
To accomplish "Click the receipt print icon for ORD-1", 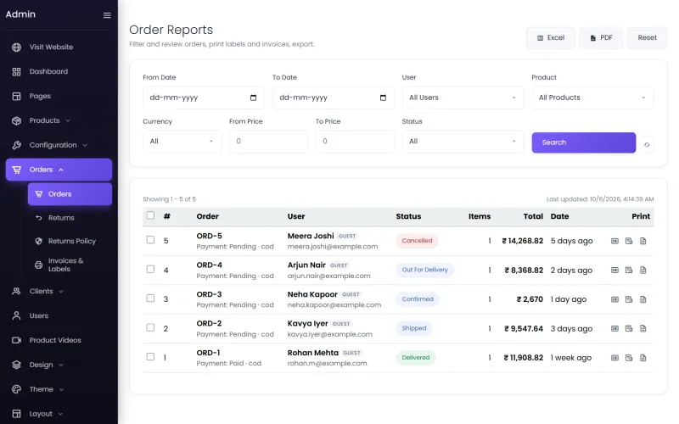I will 629,358.
